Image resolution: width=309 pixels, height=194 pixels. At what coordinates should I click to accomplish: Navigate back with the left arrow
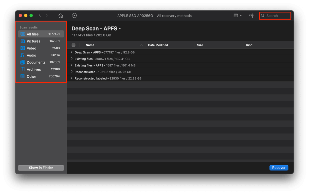tap(40, 15)
